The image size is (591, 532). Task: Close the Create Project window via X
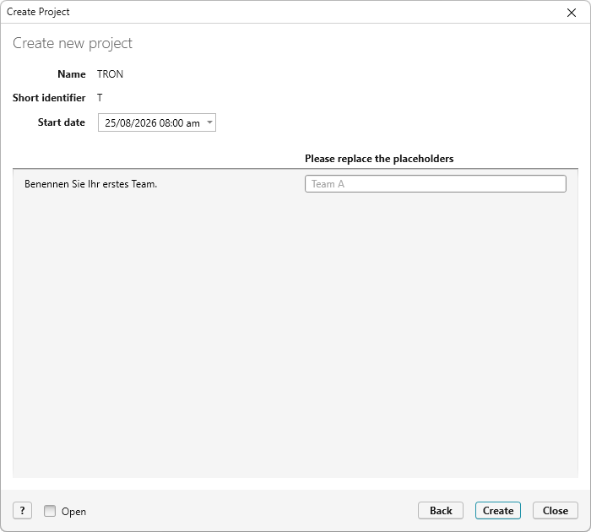(x=571, y=13)
